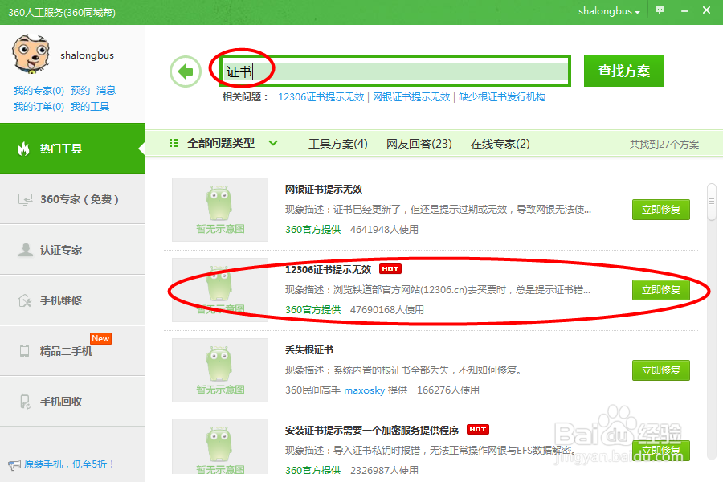723x482 pixels.
Task: Click the New badge on 精品二手机
Action: tap(100, 338)
